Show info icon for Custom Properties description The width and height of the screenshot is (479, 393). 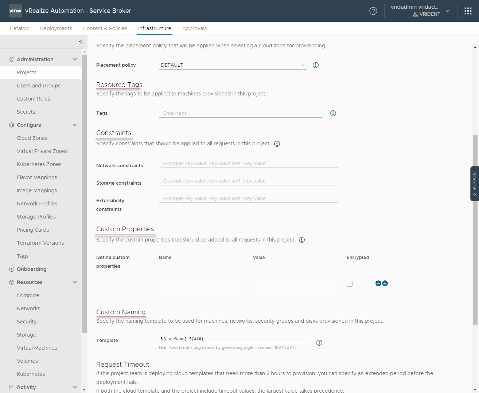pos(302,240)
